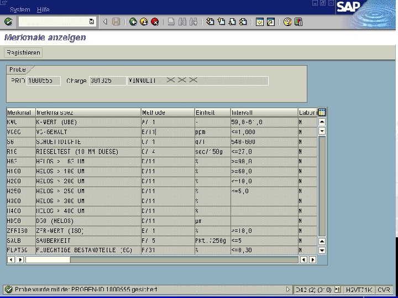Image resolution: width=398 pixels, height=298 pixels.
Task: Click the Intervall column header
Action: pyautogui.click(x=264, y=112)
